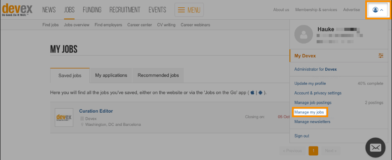This screenshot has width=392, height=160.
Task: Click the Previous page button
Action: 292,151
